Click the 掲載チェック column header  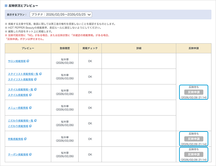coord(90,48)
